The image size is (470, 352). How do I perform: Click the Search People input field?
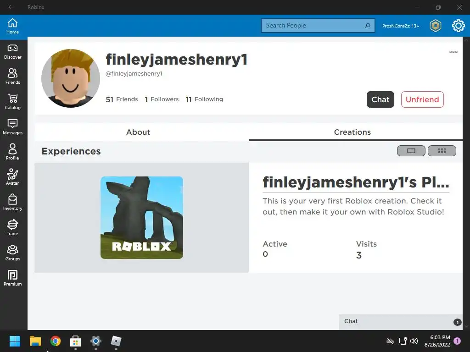(318, 26)
